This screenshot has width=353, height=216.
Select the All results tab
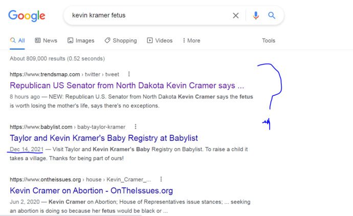tap(17, 40)
